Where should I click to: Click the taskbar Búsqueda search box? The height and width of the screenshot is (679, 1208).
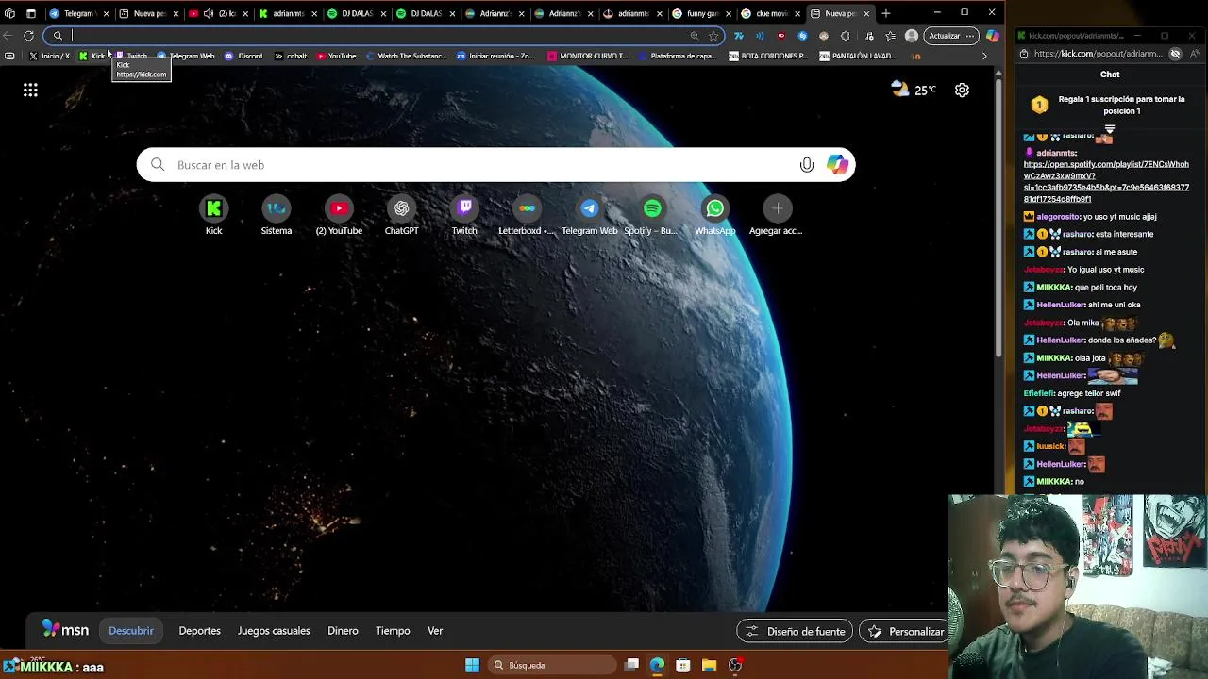(552, 665)
